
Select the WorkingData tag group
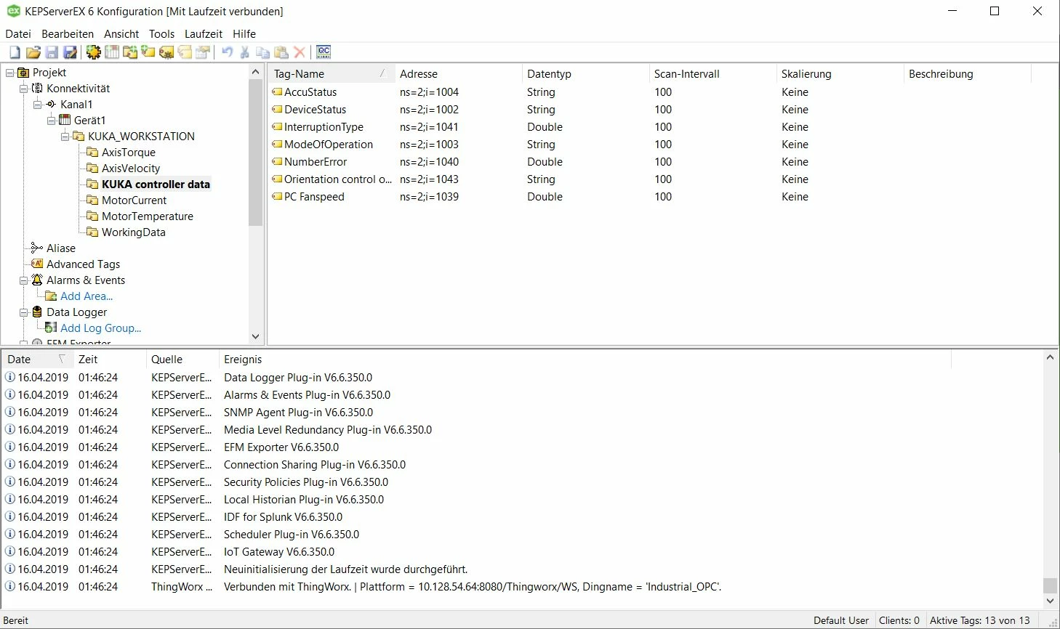(x=134, y=232)
